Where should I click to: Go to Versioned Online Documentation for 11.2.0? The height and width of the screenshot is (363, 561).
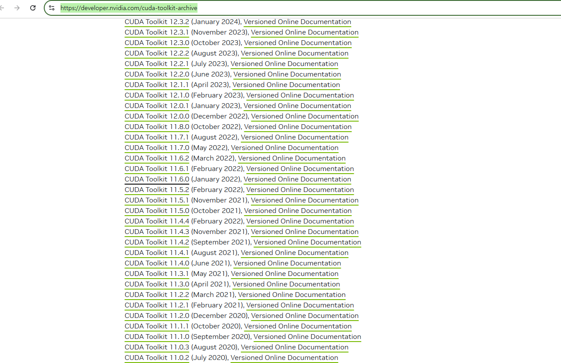click(305, 316)
